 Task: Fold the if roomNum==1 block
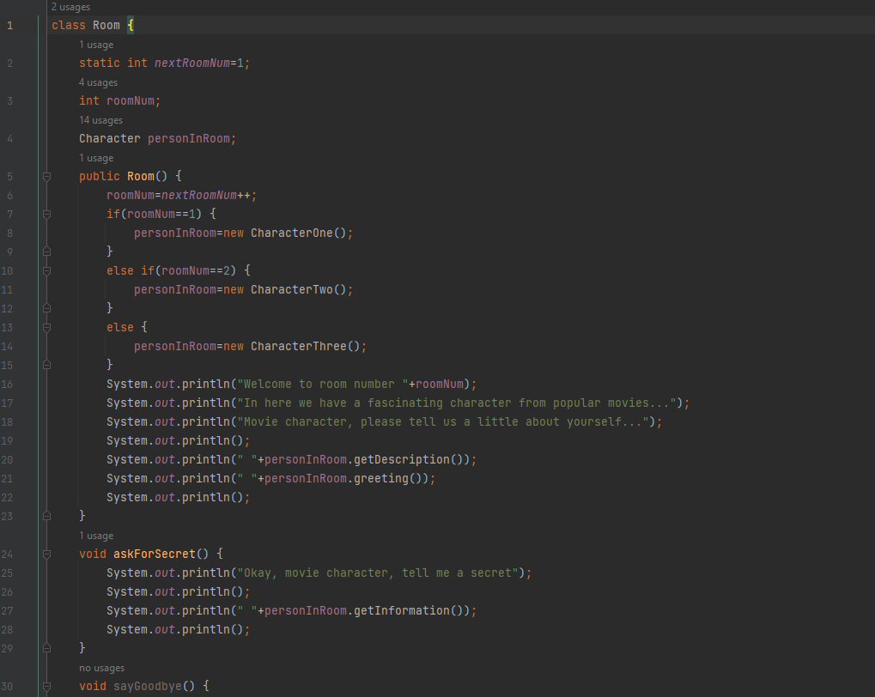point(47,215)
